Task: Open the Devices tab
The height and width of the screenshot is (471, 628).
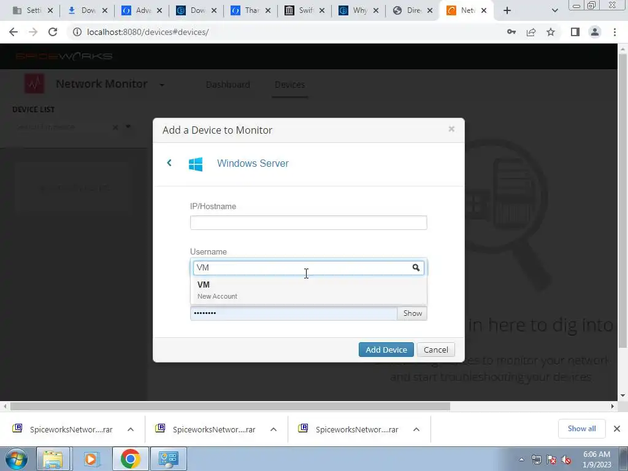Action: [289, 85]
